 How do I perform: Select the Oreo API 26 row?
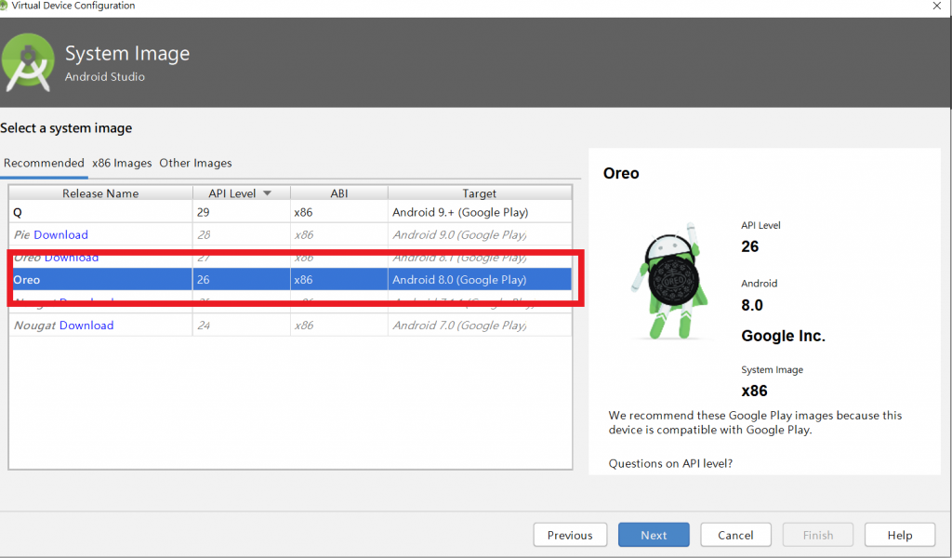coord(290,280)
